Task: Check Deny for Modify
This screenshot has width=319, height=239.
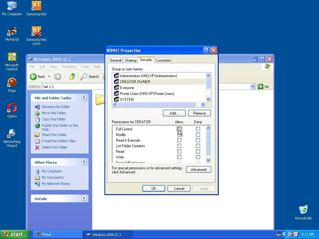Action: [x=198, y=135]
